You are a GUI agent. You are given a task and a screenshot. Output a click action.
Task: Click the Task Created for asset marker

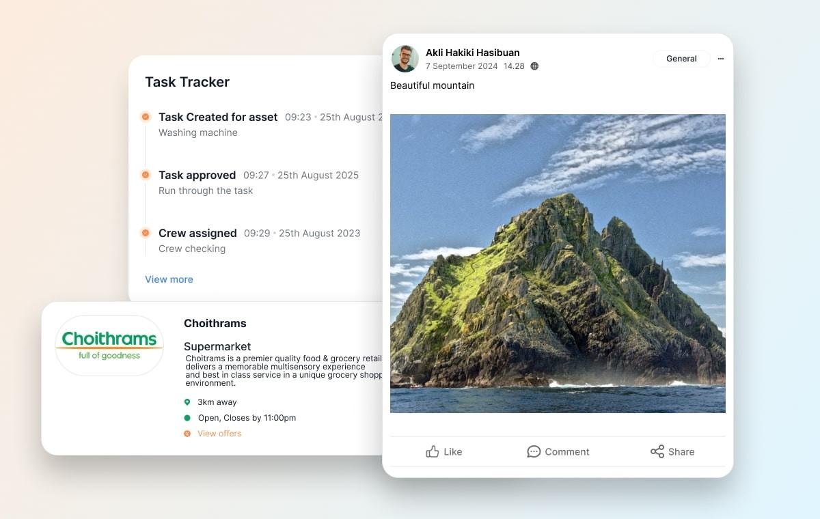(146, 117)
